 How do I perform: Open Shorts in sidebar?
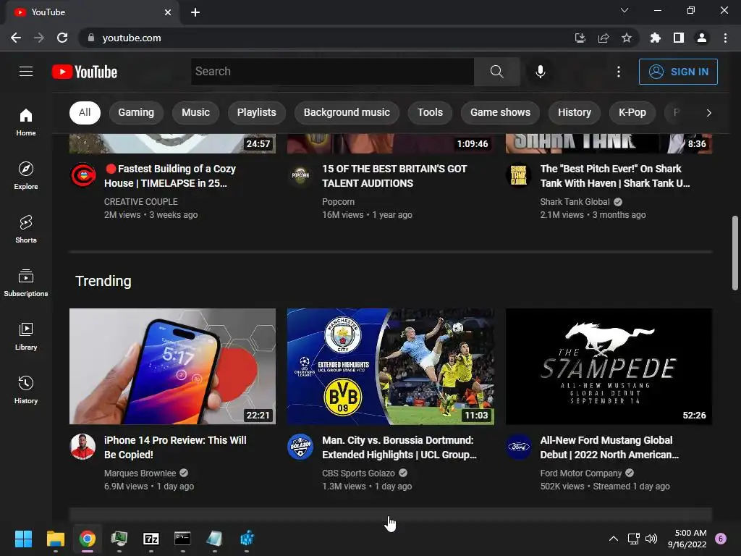(x=26, y=229)
